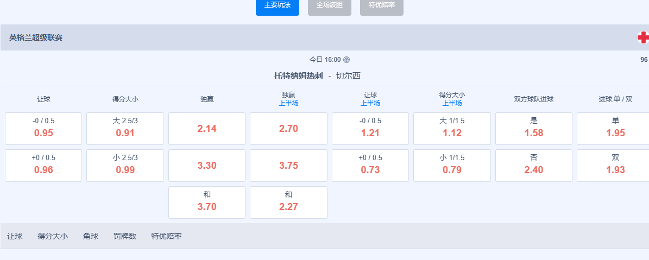The image size is (649, 260).
Task: Pick first-half 独赢 odds 3.75
Action: coord(288,166)
